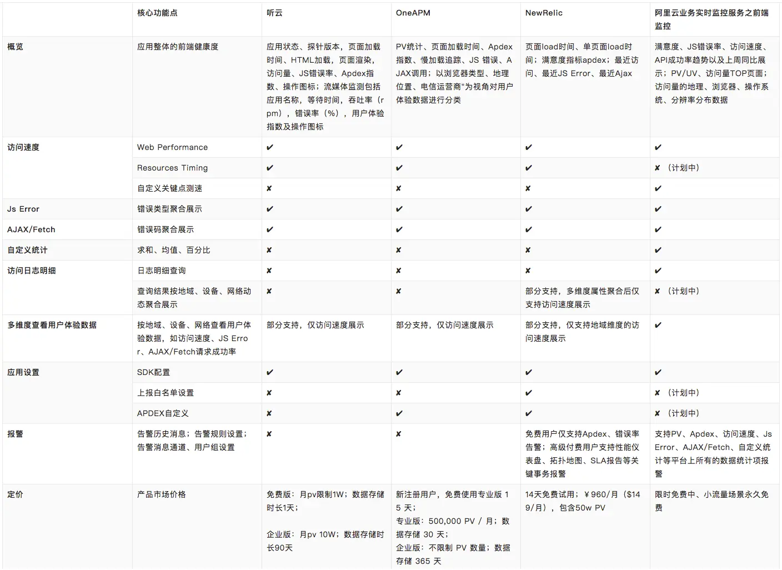Click OneAPM check mark in APDEX自定义 row
Viewport: 782px width, 570px height.
[399, 413]
